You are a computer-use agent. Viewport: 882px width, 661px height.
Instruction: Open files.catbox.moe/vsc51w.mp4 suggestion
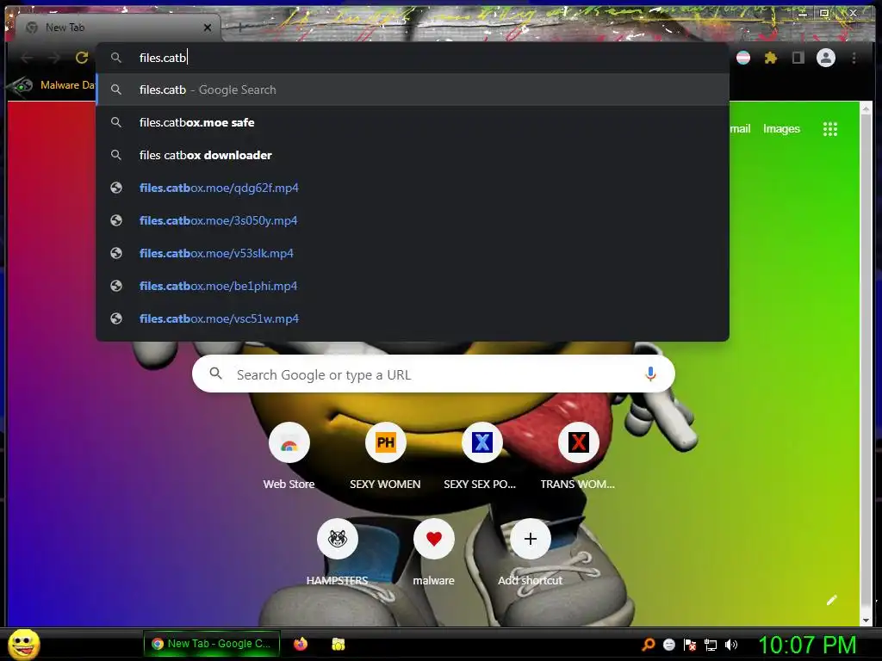[x=413, y=318]
